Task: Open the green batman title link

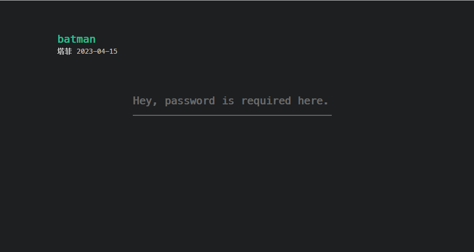Action: pyautogui.click(x=77, y=39)
